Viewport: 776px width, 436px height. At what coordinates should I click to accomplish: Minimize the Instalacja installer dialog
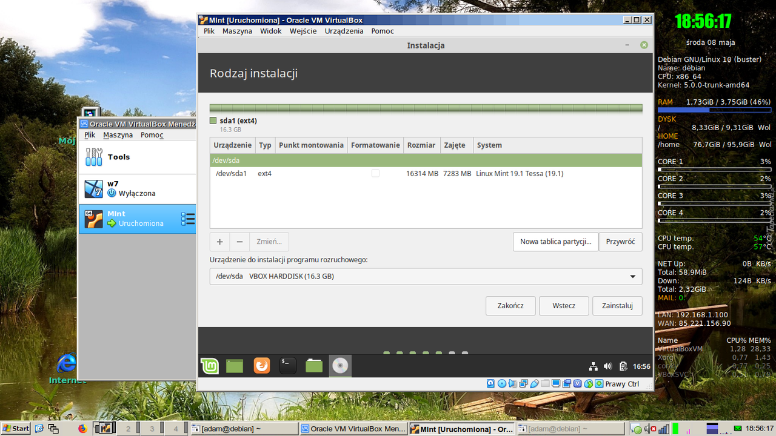pos(627,45)
